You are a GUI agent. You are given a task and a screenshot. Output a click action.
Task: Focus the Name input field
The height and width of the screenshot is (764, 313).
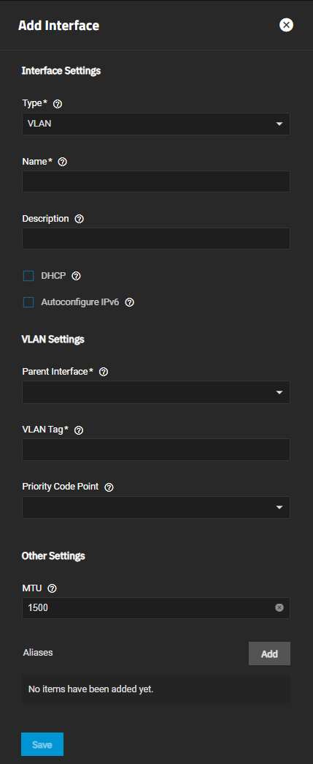point(156,181)
